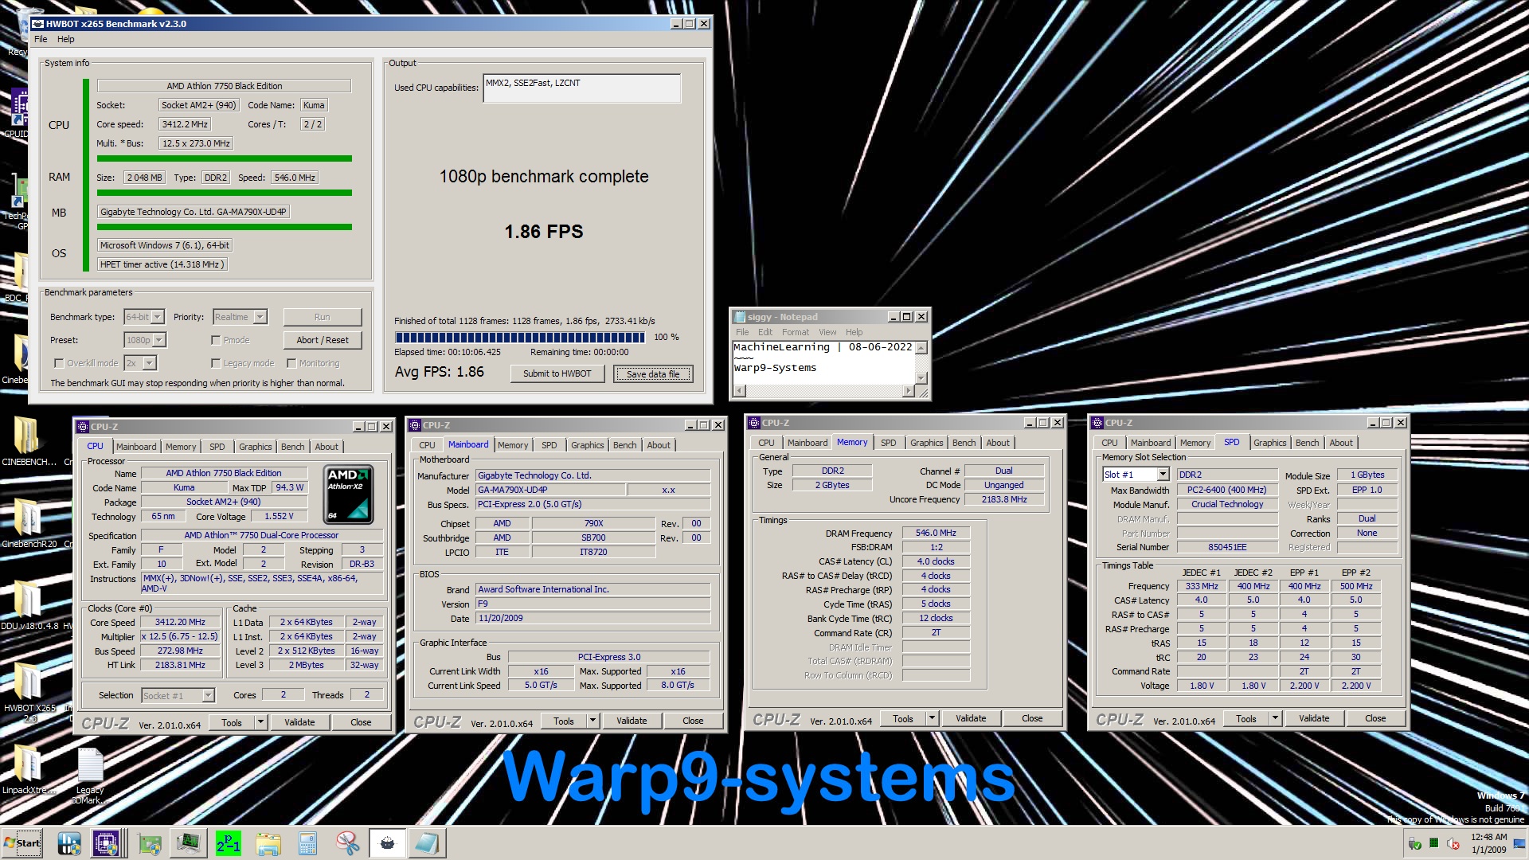Click the HWBOT x265 window title icon
Screen dimensions: 1529x860
(x=37, y=24)
